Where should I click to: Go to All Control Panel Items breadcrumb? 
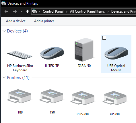tap(87, 11)
